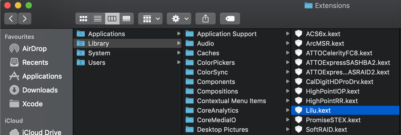Screen dimensions: 401x135
Task: Click the Share toolbar button
Action: (206, 19)
